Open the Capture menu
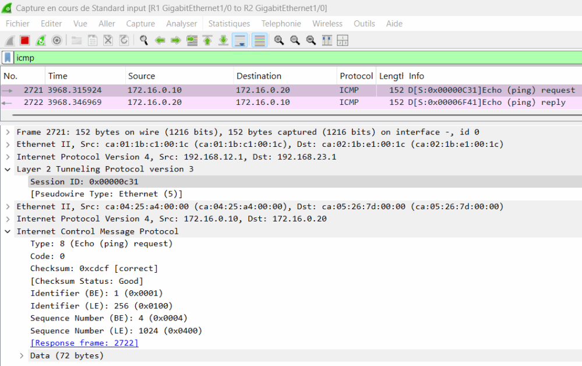 point(140,24)
